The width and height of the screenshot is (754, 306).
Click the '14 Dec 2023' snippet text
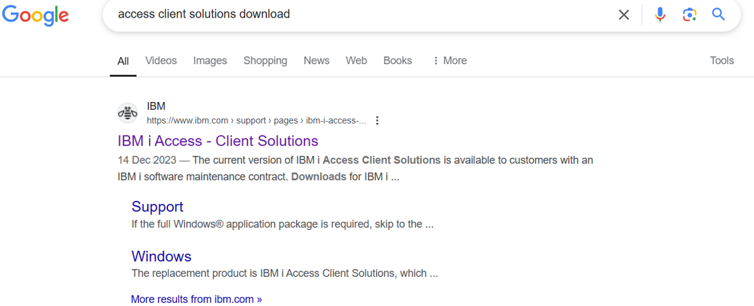coord(147,160)
